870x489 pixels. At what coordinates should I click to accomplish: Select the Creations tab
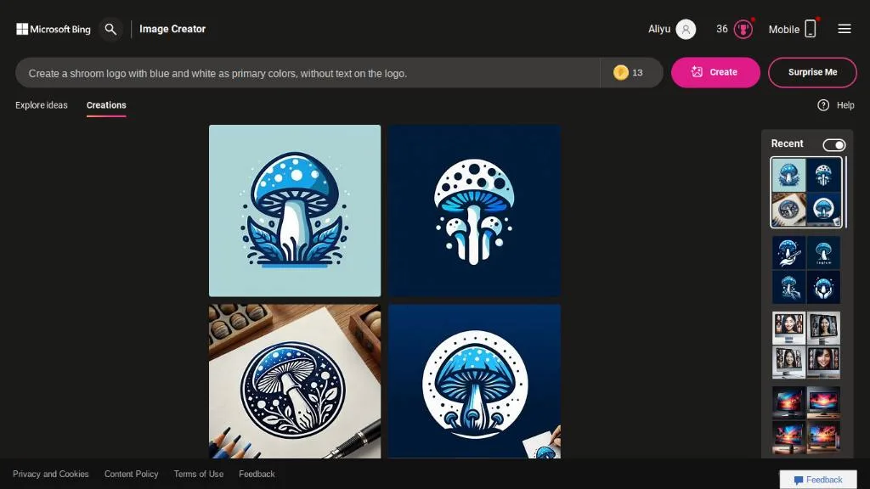(x=106, y=105)
